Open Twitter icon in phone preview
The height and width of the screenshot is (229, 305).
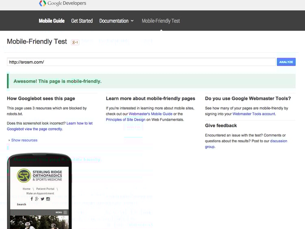[x=42, y=199]
